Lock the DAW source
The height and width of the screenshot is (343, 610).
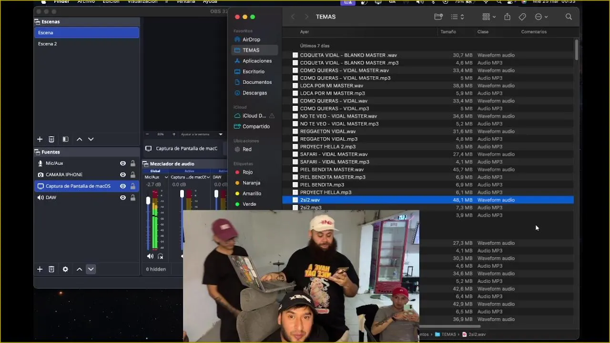click(133, 197)
